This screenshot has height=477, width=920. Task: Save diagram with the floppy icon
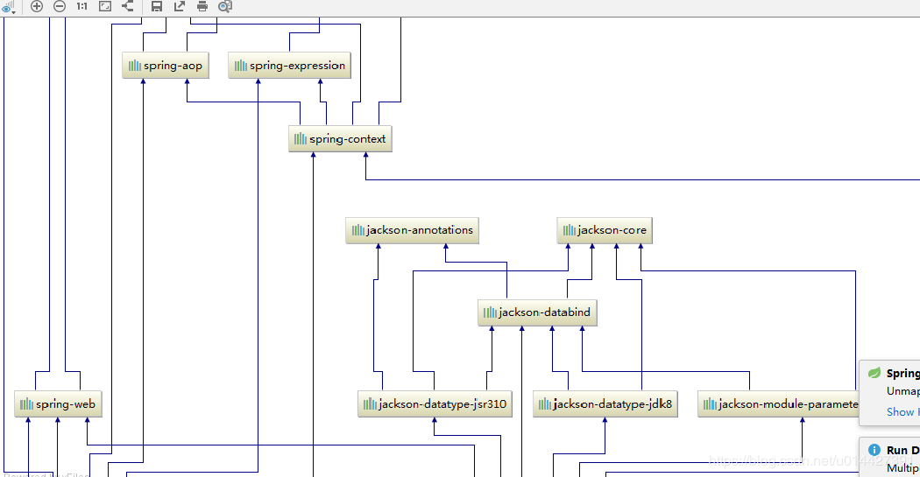pyautogui.click(x=157, y=6)
